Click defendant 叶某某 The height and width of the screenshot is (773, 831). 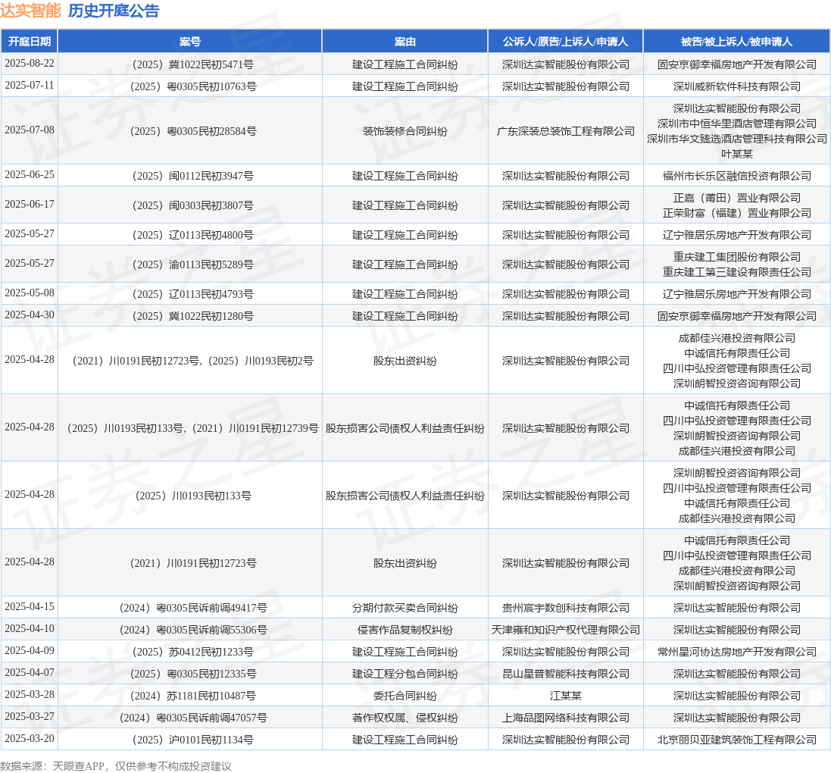pos(736,154)
